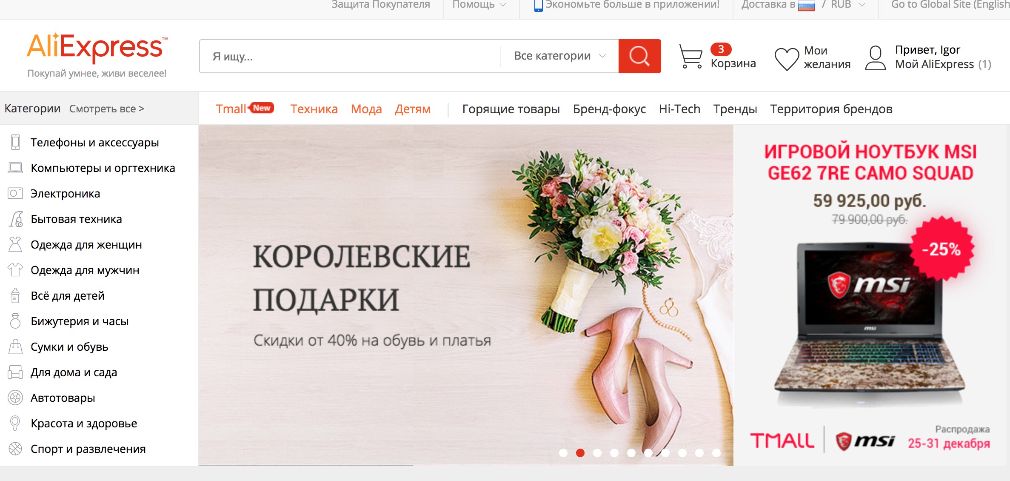Image resolution: width=1010 pixels, height=481 pixels.
Task: Click the mobile app phone icon in top bar
Action: [x=538, y=5]
